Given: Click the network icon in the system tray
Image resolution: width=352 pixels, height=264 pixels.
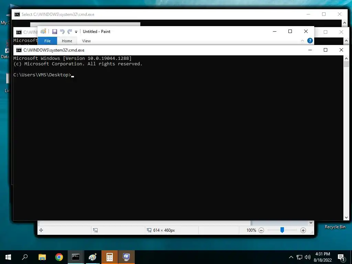Looking at the screenshot, I should coord(299,257).
